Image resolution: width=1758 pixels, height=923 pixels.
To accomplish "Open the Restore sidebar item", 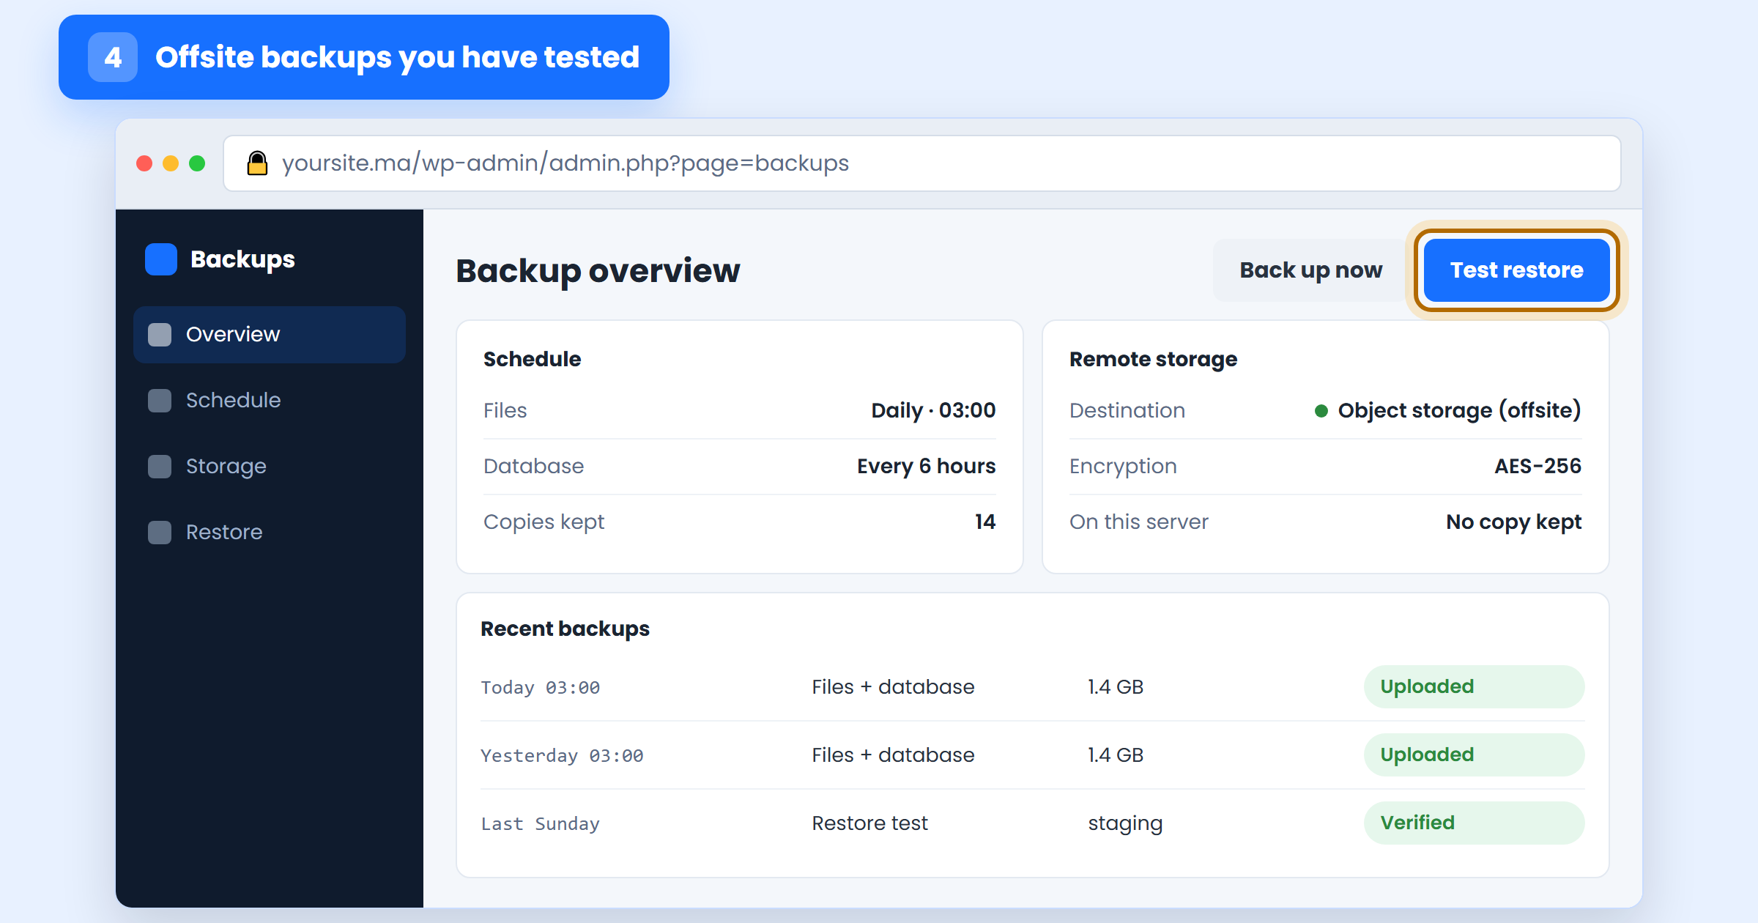I will point(270,533).
